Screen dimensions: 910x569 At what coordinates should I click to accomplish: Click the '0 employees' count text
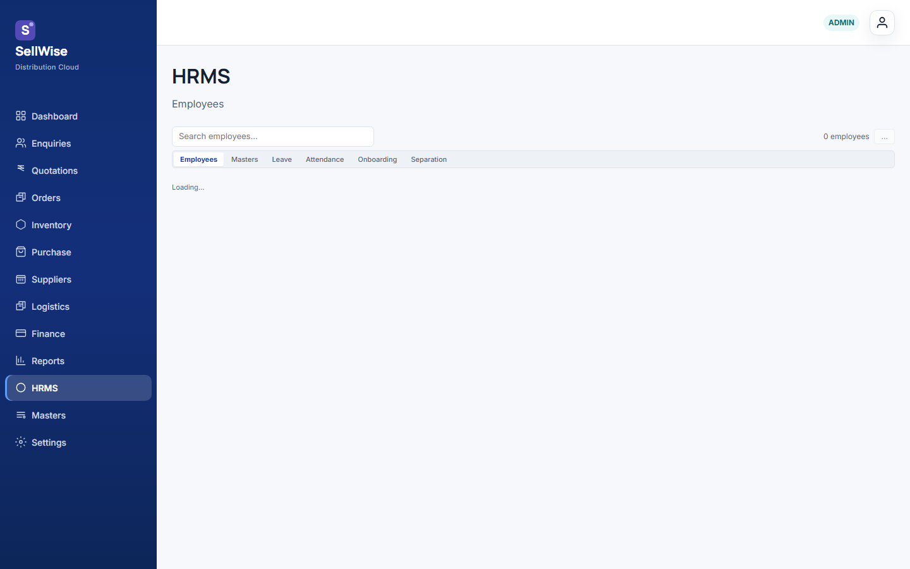[846, 137]
